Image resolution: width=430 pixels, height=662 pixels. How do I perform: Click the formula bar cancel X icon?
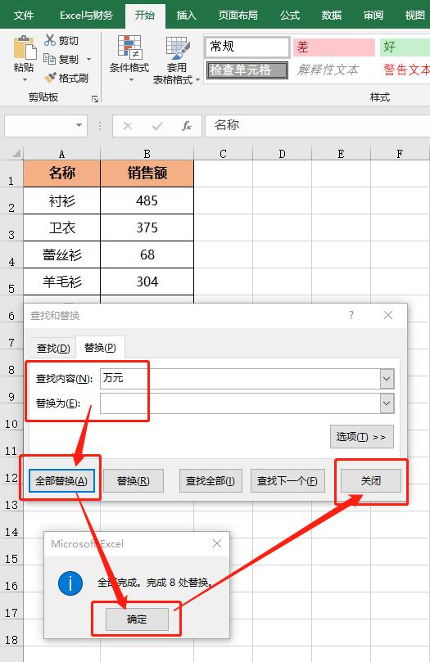click(x=128, y=126)
